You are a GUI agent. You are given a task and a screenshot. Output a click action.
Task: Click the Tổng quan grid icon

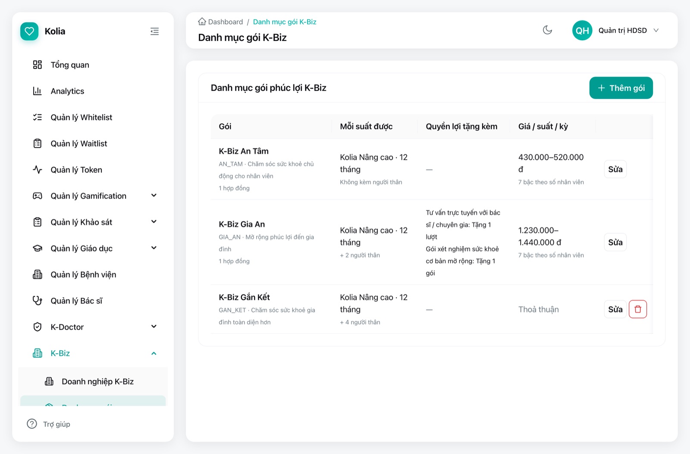click(x=38, y=65)
